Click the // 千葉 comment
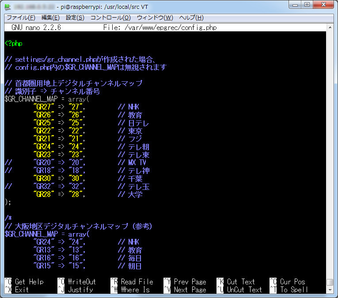Viewport: 338px width, 298px height. 130,178
